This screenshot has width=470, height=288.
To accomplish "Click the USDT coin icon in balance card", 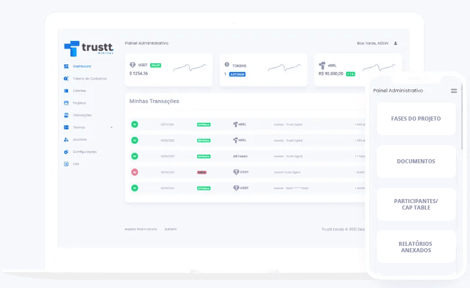I will [x=133, y=65].
